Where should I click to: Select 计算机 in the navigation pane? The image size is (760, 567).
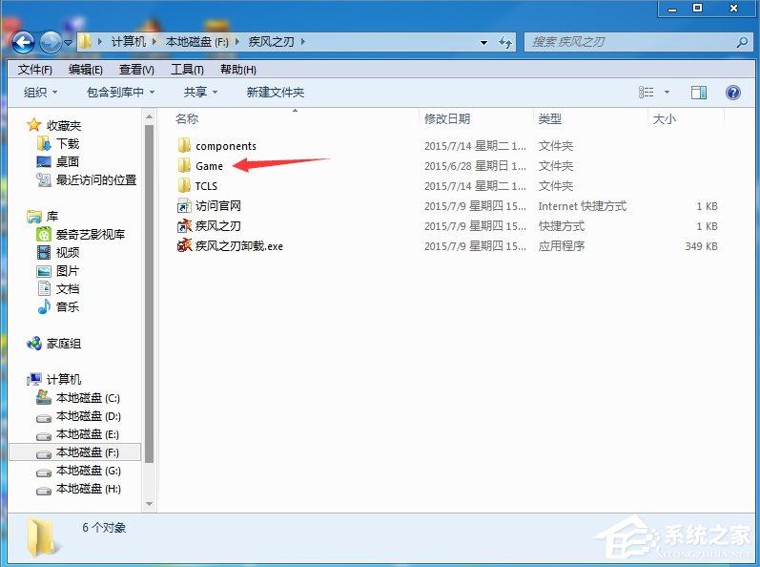tap(64, 379)
